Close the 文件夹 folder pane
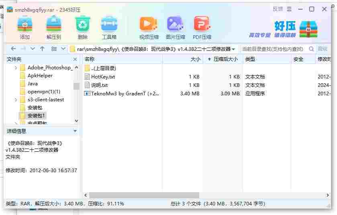This screenshot has width=337, height=215. (75, 59)
